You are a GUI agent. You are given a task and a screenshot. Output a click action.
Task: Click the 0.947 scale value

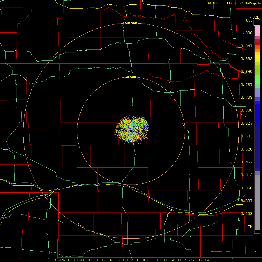click(x=247, y=46)
